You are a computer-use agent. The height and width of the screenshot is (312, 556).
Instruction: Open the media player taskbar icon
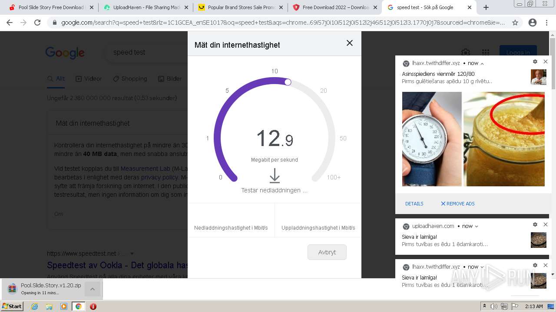(x=64, y=306)
